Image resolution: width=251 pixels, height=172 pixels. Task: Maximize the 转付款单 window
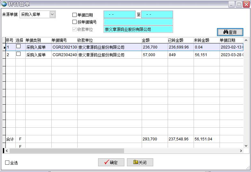(239, 4)
